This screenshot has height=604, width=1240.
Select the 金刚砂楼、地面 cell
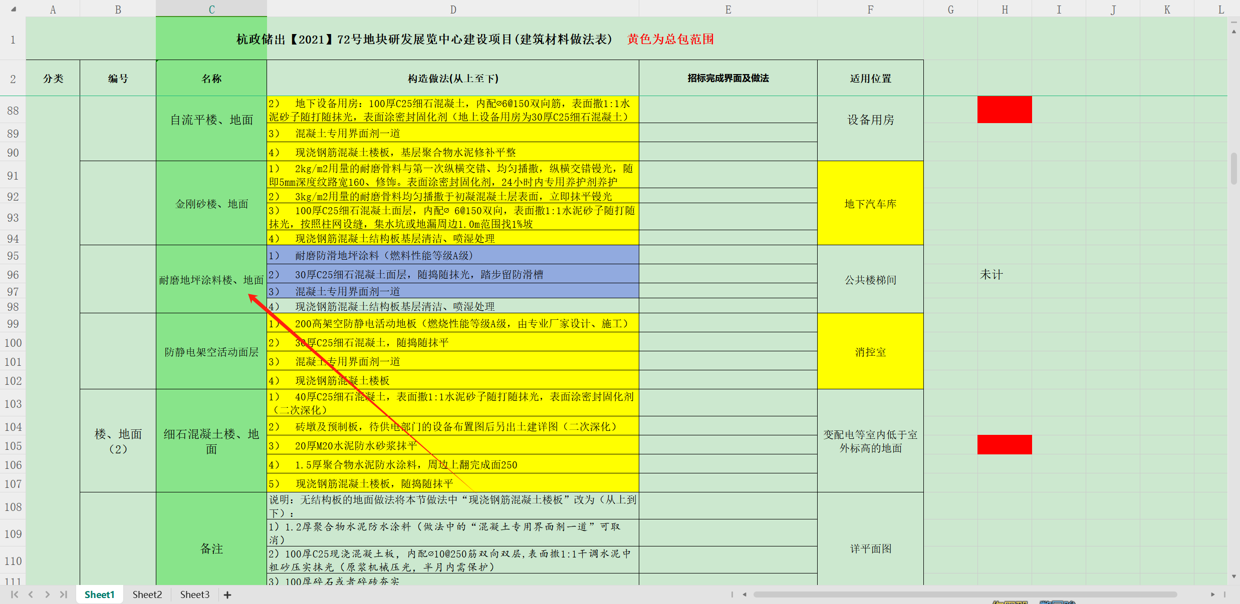click(x=211, y=203)
